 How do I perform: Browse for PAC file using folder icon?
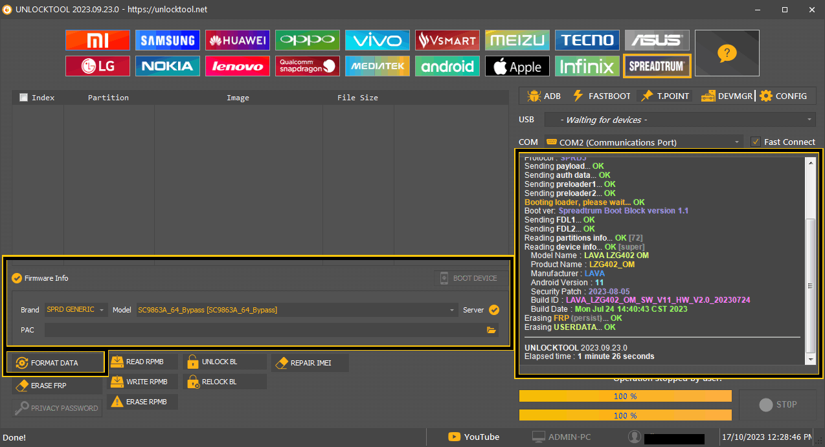(x=492, y=330)
